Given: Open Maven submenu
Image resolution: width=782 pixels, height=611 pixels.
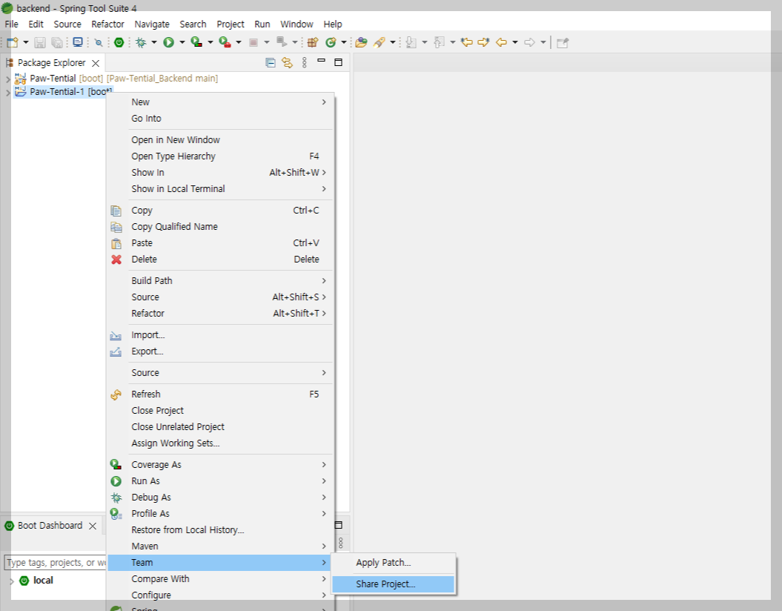Looking at the screenshot, I should [x=219, y=546].
